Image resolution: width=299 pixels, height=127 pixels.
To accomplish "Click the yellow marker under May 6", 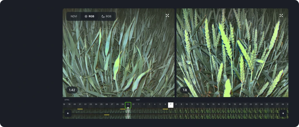I will pyautogui.click(x=165, y=109).
